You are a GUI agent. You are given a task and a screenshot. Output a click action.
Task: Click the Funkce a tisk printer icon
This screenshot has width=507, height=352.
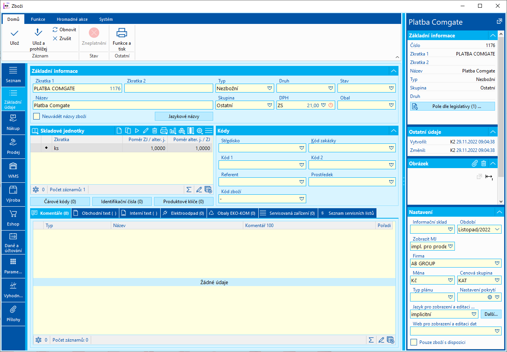122,33
